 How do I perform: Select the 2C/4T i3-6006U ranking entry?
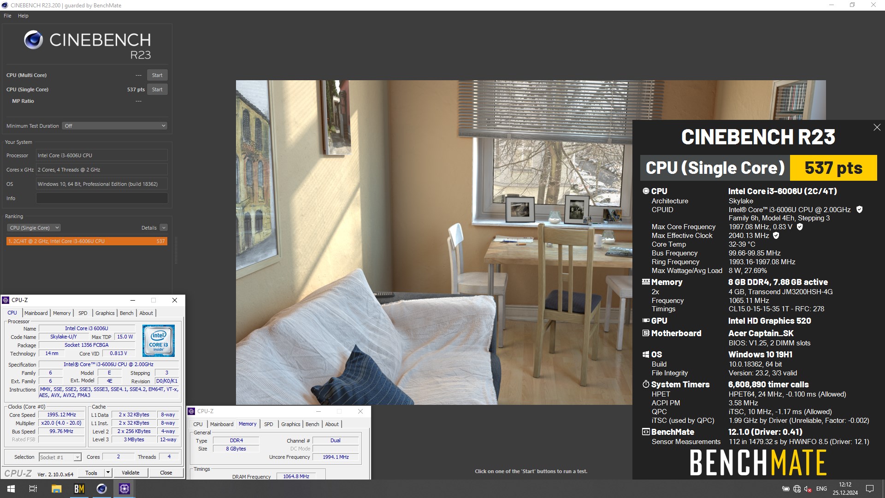(x=87, y=241)
